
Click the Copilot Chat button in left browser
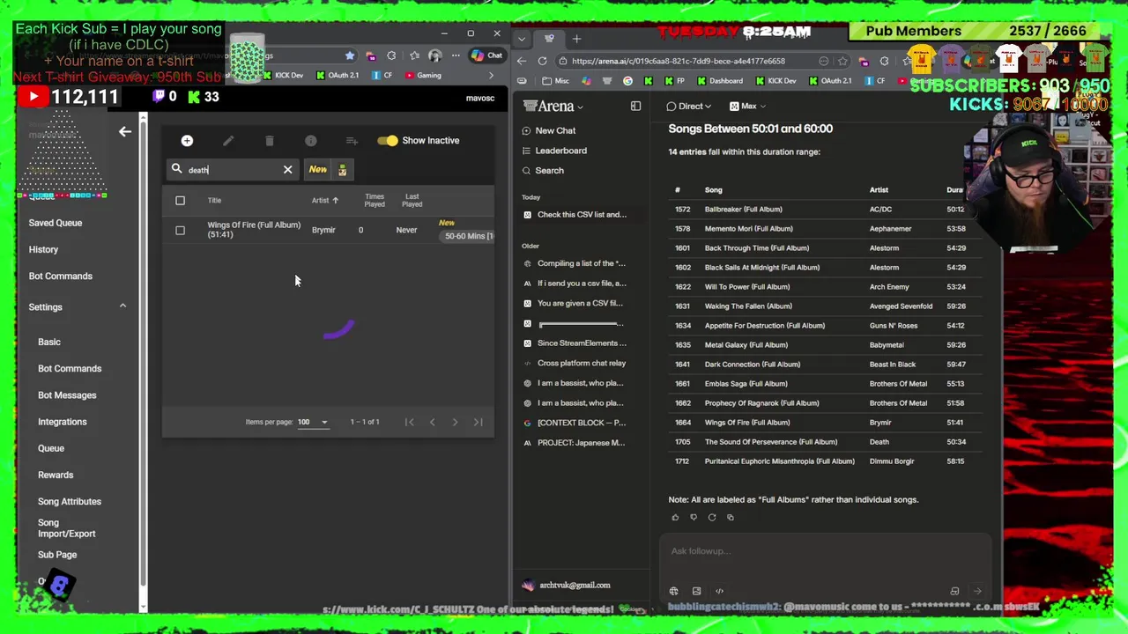[486, 55]
